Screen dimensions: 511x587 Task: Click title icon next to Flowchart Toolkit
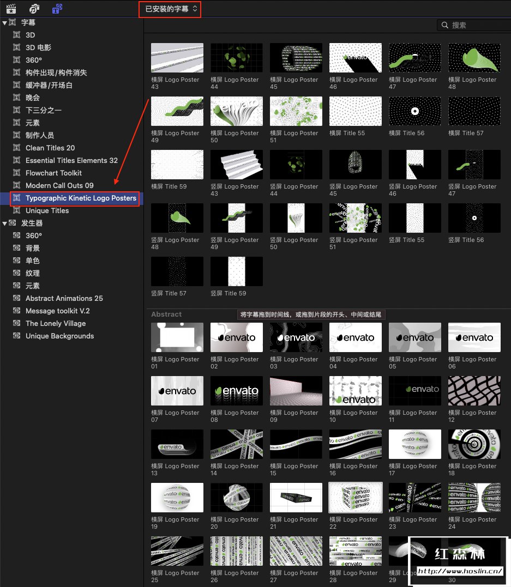click(16, 173)
